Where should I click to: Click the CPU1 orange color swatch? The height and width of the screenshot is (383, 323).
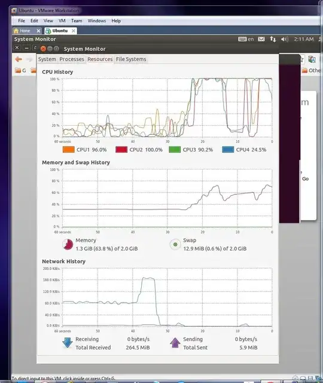[x=69, y=150]
